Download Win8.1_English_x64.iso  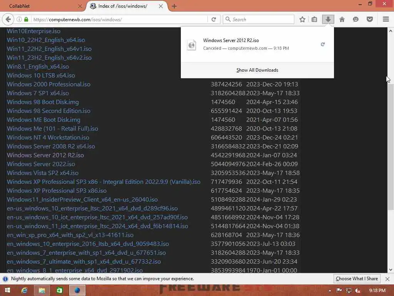[38, 66]
